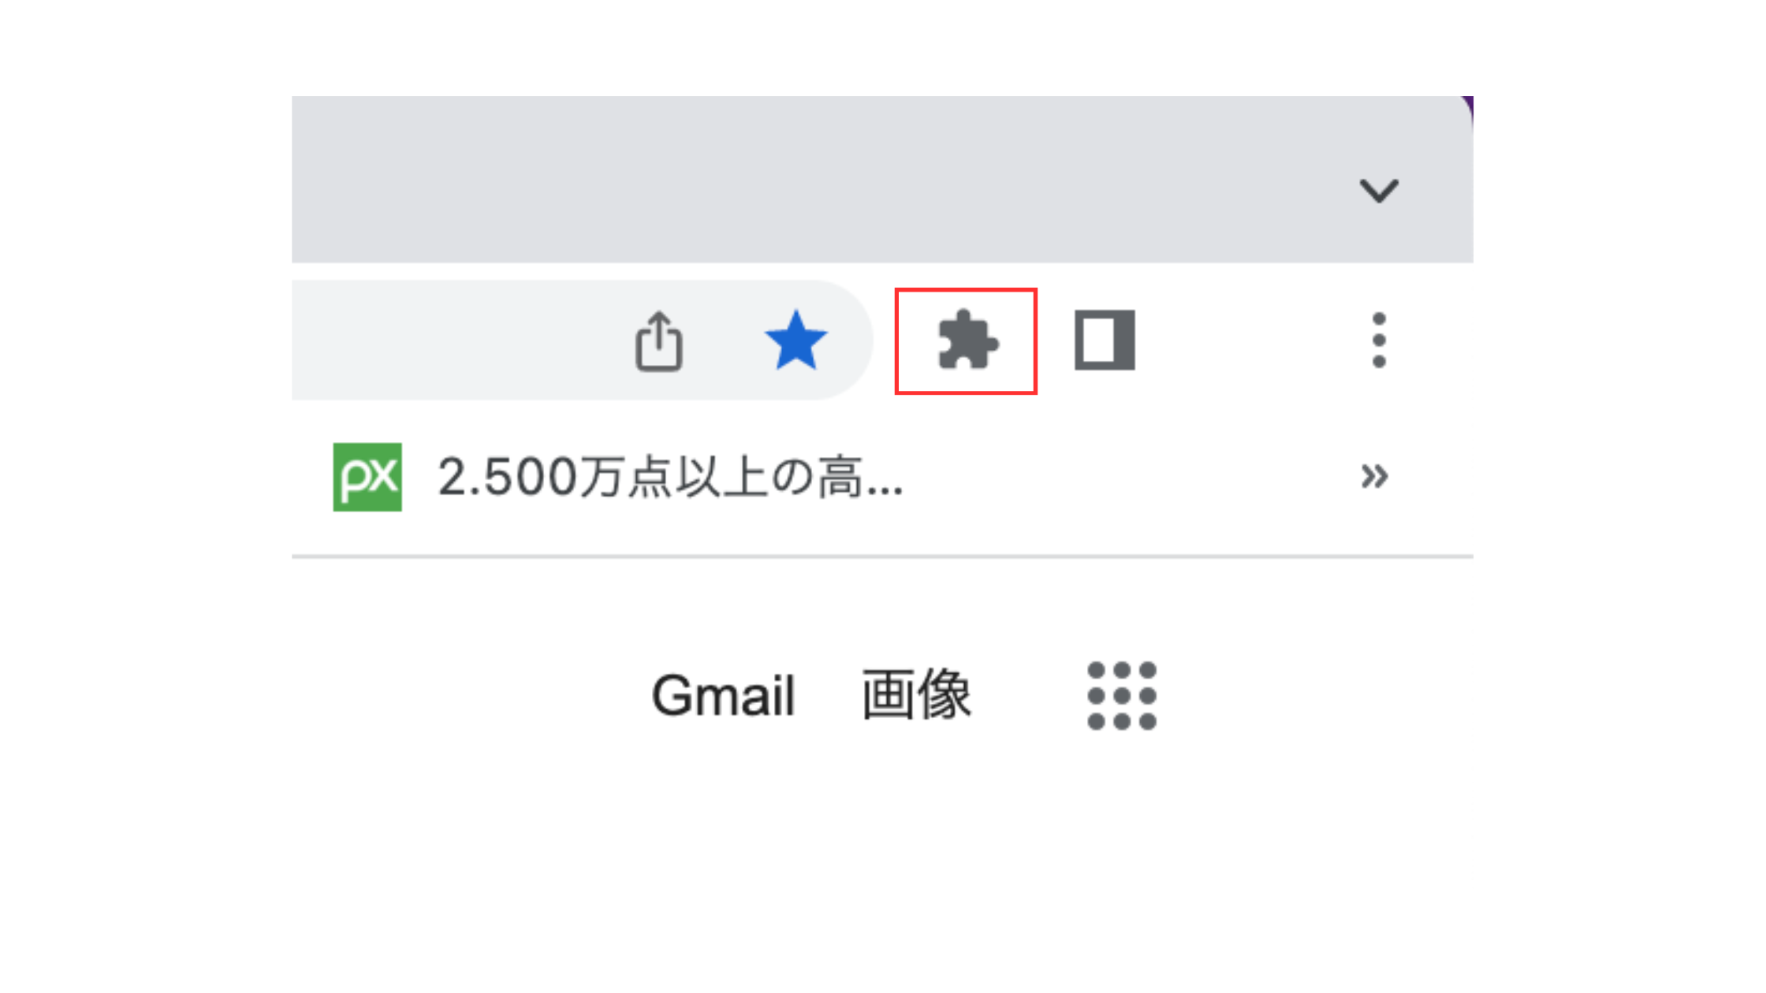Click the empty gray tab strip

click(x=820, y=180)
